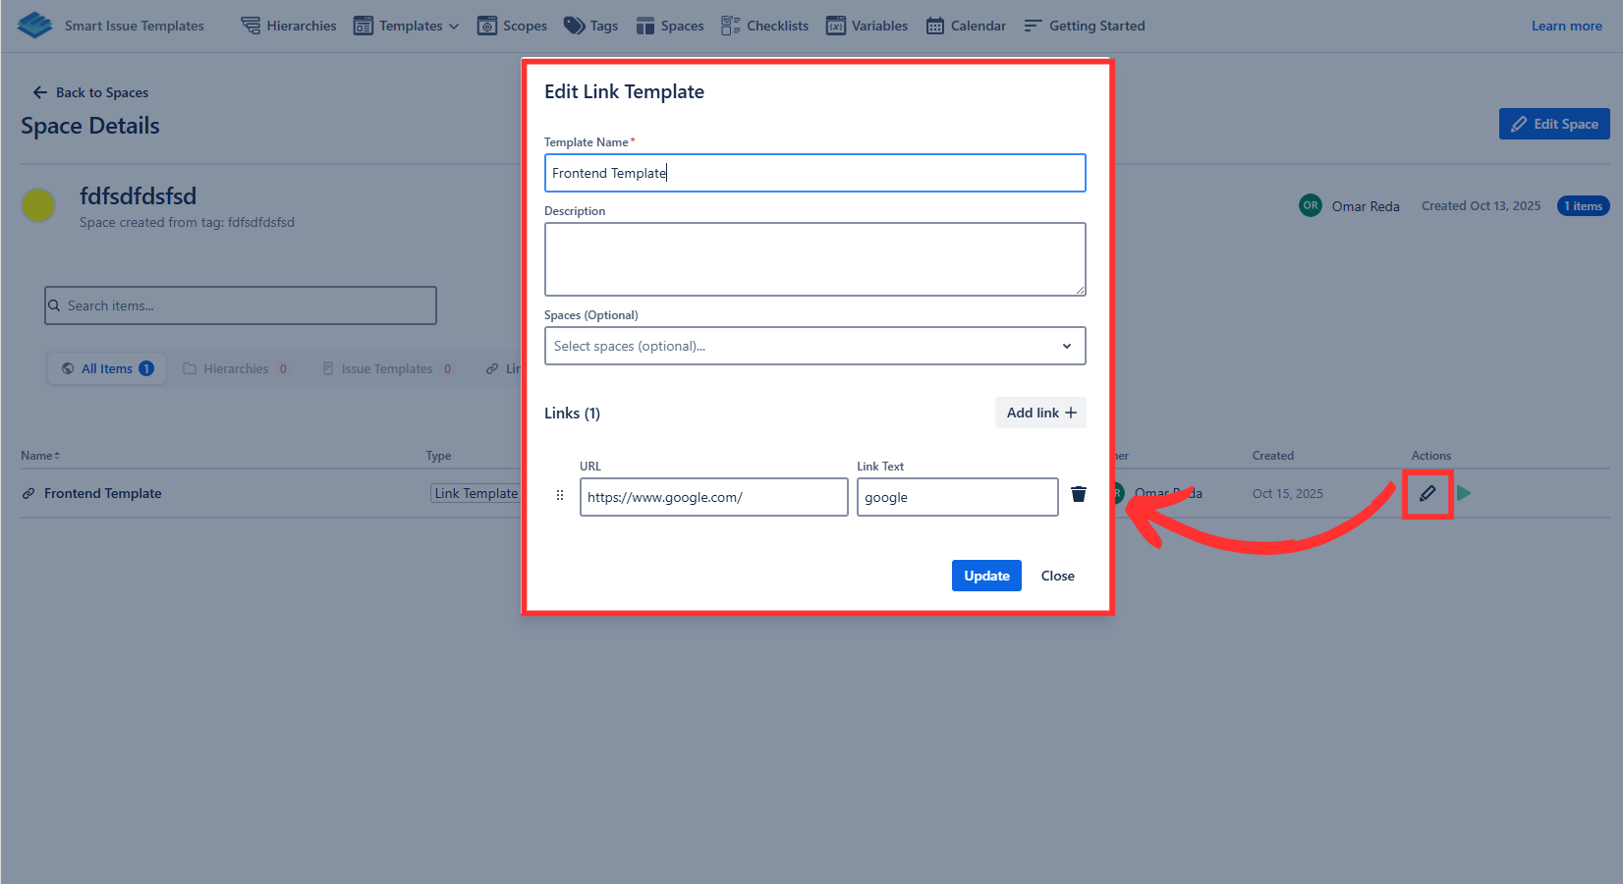Click into the Description text area

(x=814, y=259)
